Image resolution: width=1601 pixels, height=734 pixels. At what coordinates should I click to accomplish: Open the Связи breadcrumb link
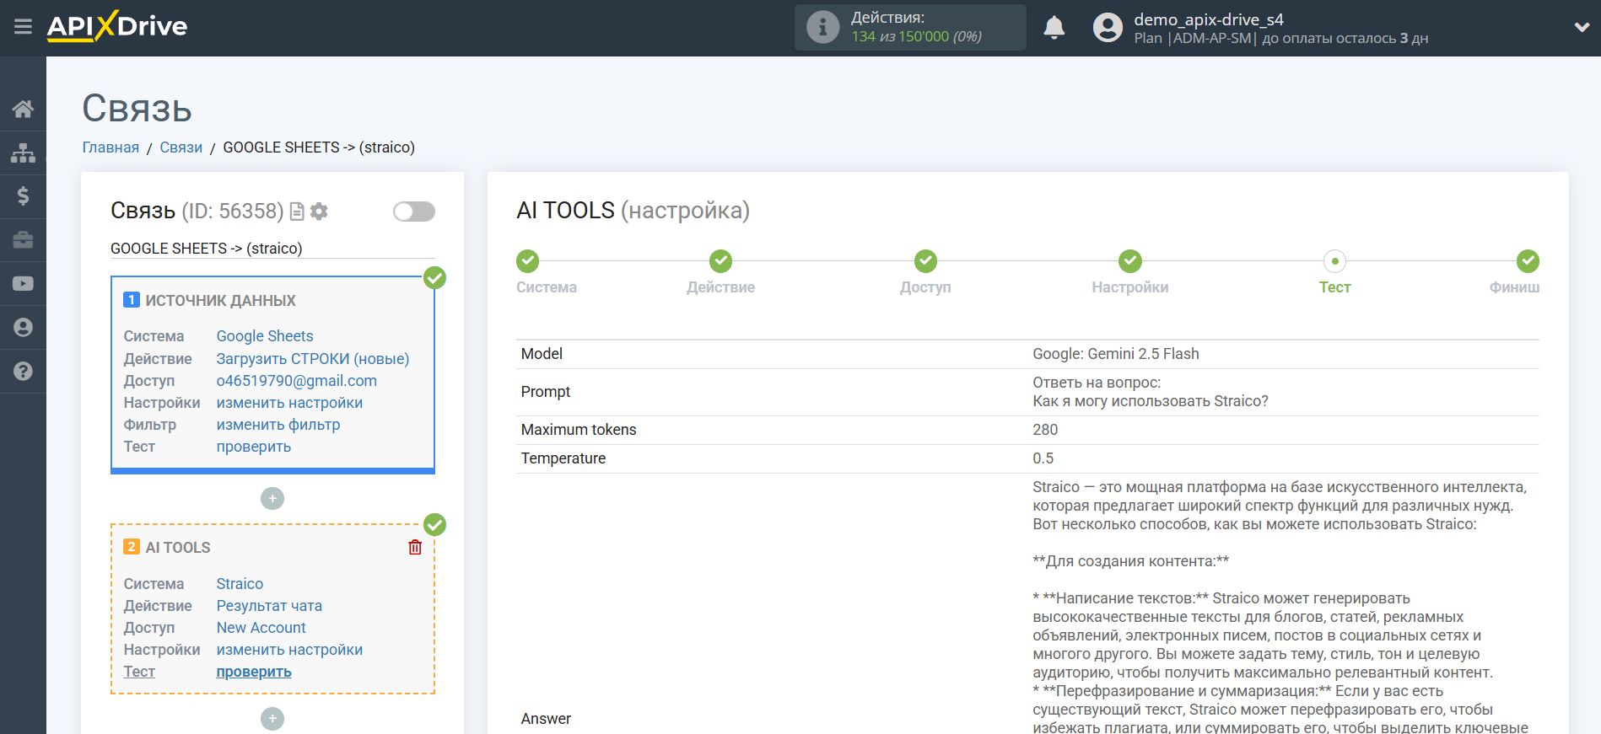click(x=181, y=147)
